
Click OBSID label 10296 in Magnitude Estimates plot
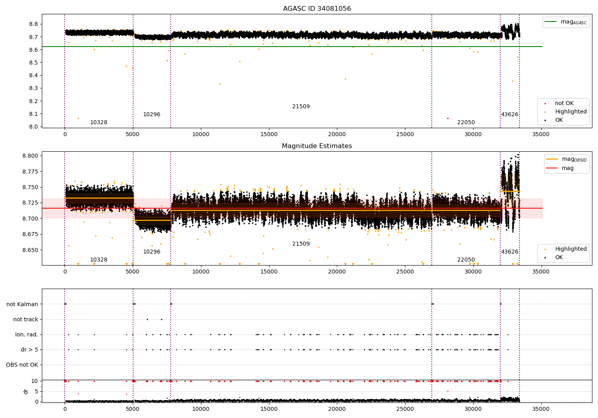point(151,252)
